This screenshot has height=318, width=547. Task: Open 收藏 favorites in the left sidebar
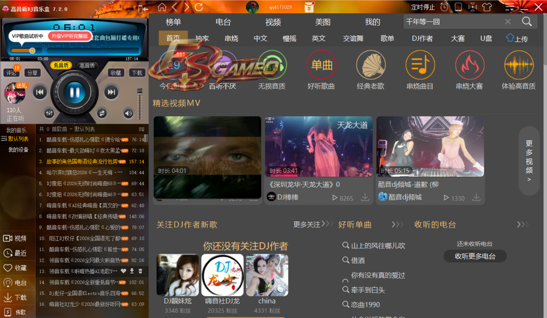14,268
